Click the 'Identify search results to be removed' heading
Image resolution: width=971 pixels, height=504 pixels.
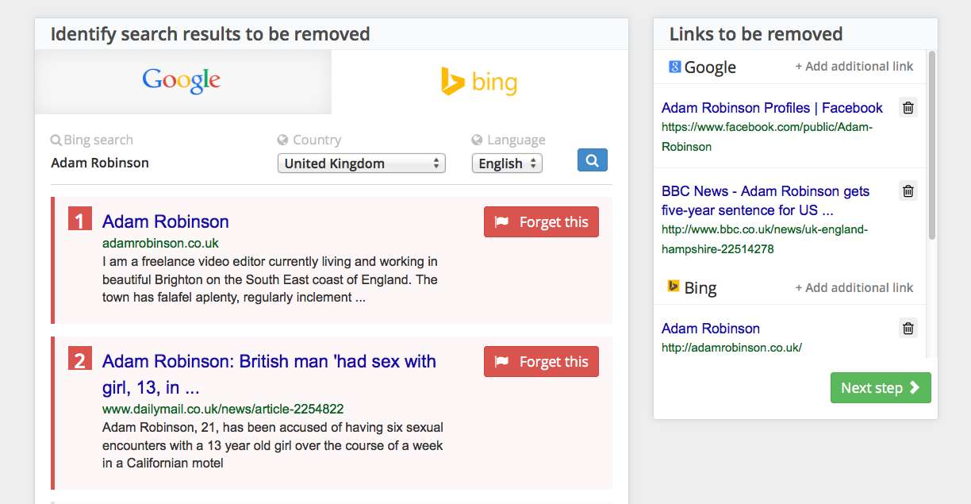pos(210,34)
